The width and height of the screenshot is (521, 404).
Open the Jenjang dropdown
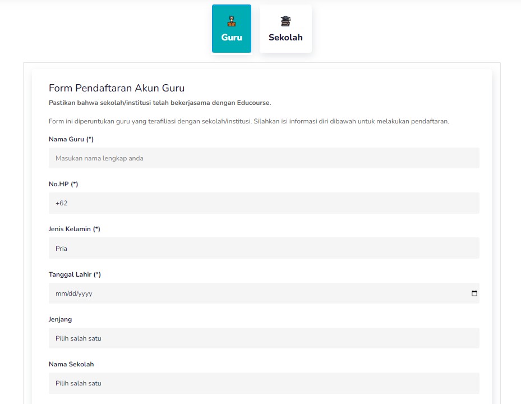(264, 338)
